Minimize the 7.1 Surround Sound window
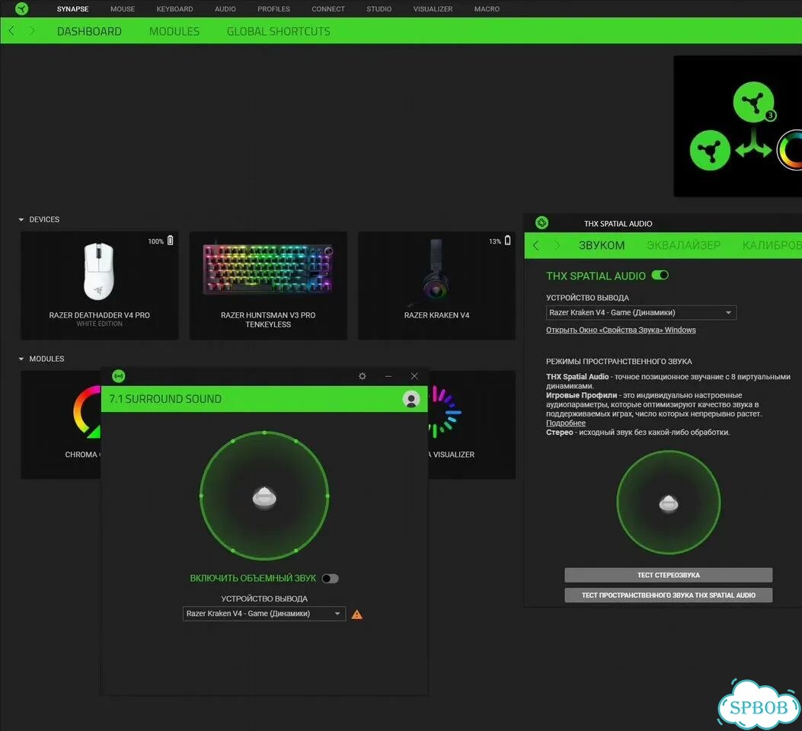Image resolution: width=802 pixels, height=731 pixels. click(x=388, y=376)
